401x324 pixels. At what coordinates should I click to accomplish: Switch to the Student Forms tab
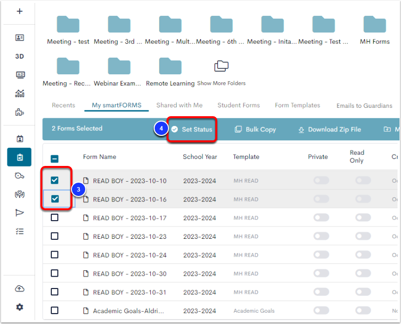[x=238, y=105]
